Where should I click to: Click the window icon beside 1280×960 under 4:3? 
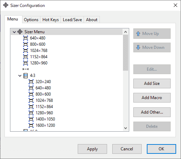pos(31,113)
